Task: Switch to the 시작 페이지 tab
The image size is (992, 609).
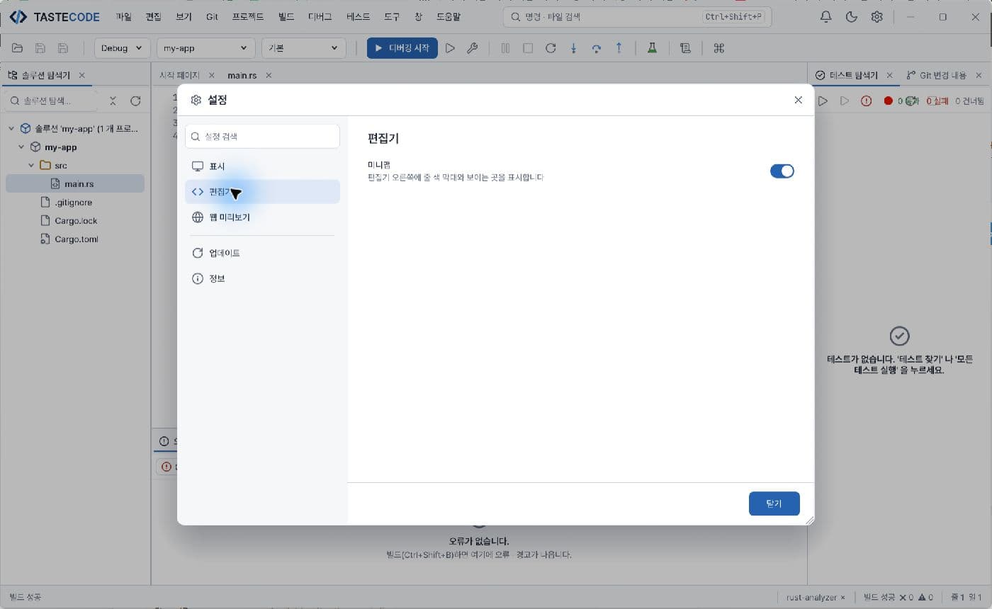Action: coord(179,74)
